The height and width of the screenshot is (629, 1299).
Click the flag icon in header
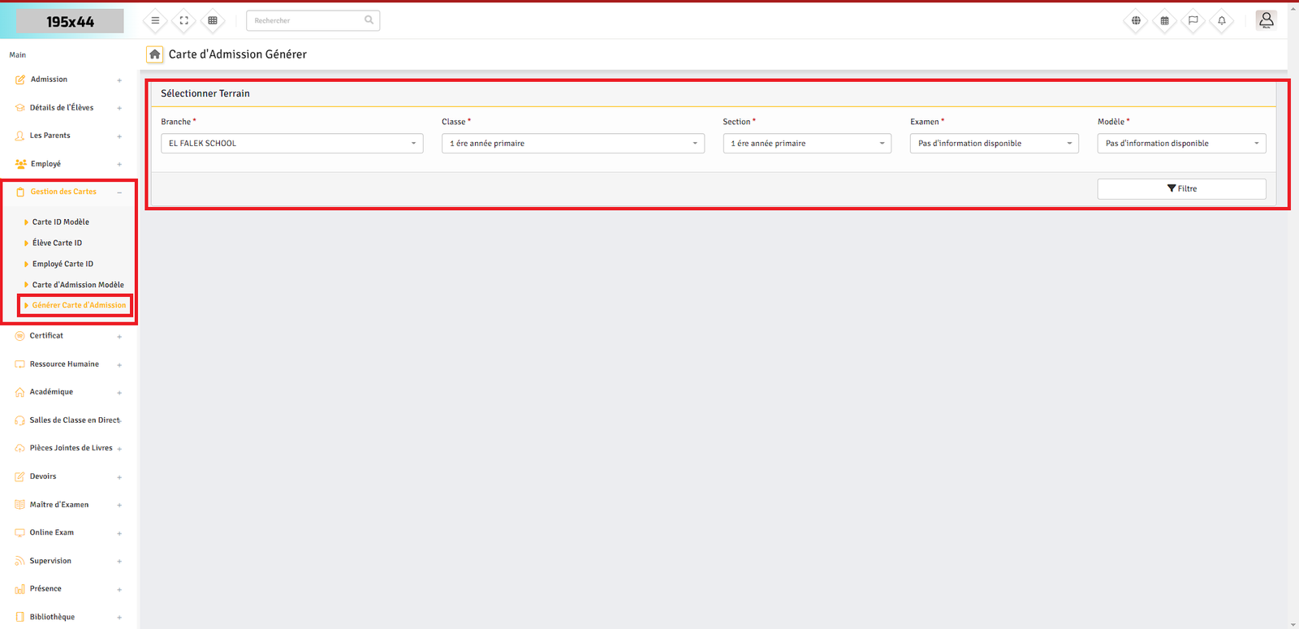[x=1193, y=20]
